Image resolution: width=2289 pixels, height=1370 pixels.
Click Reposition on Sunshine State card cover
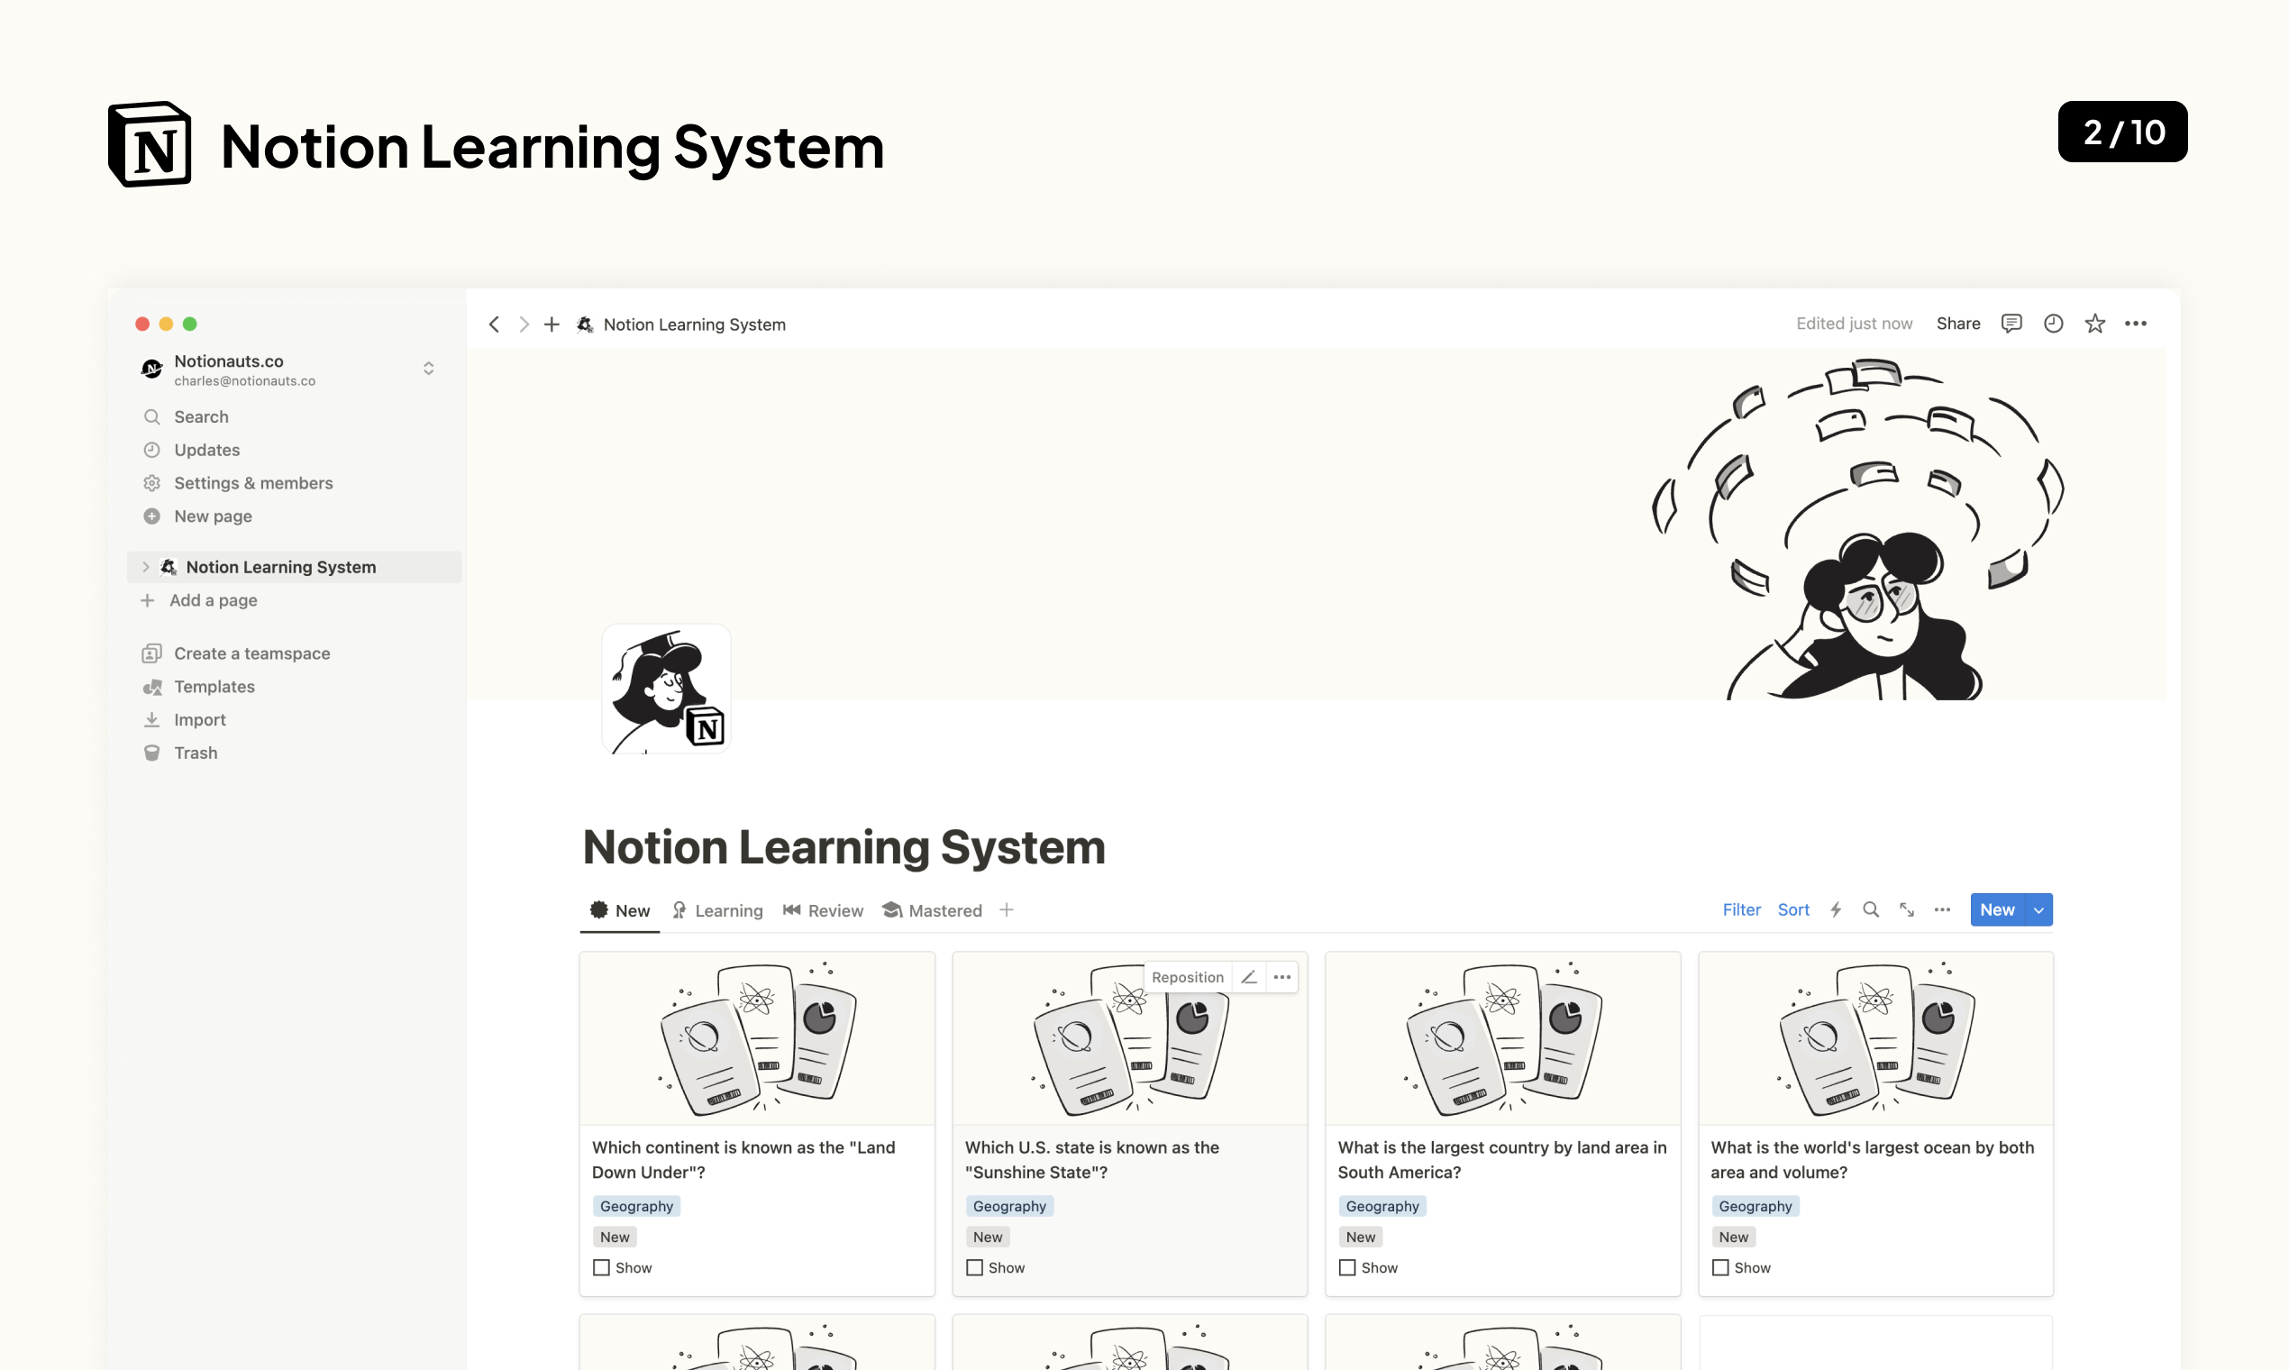click(1187, 977)
